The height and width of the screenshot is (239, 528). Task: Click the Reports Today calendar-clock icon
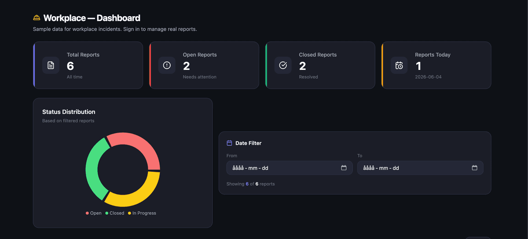[x=399, y=65]
